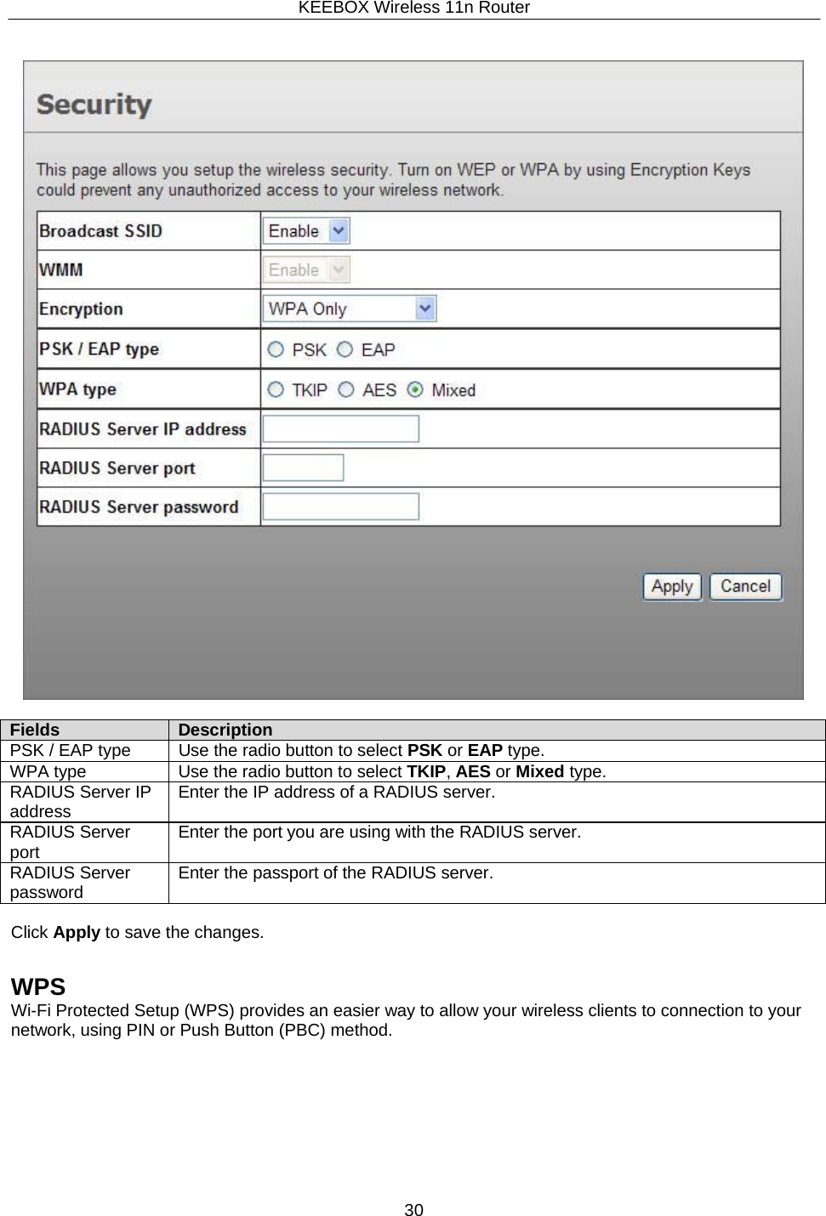Select the TKIP radio button
Viewport: 826px width, 1216px height.
point(276,389)
